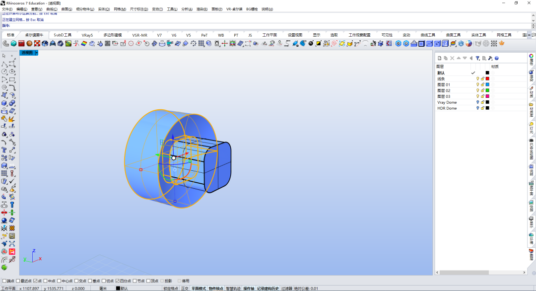
Task: Open the layer filter icon
Action: coord(477,58)
